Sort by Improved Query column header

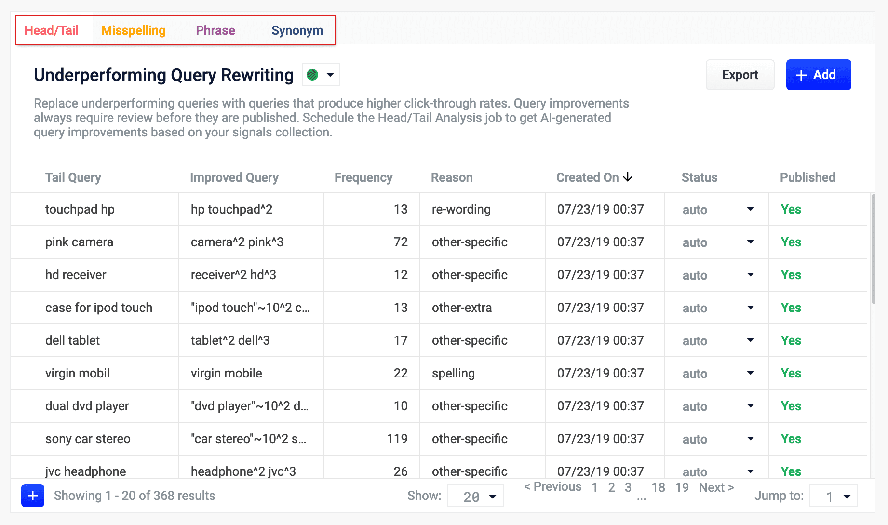click(x=234, y=177)
